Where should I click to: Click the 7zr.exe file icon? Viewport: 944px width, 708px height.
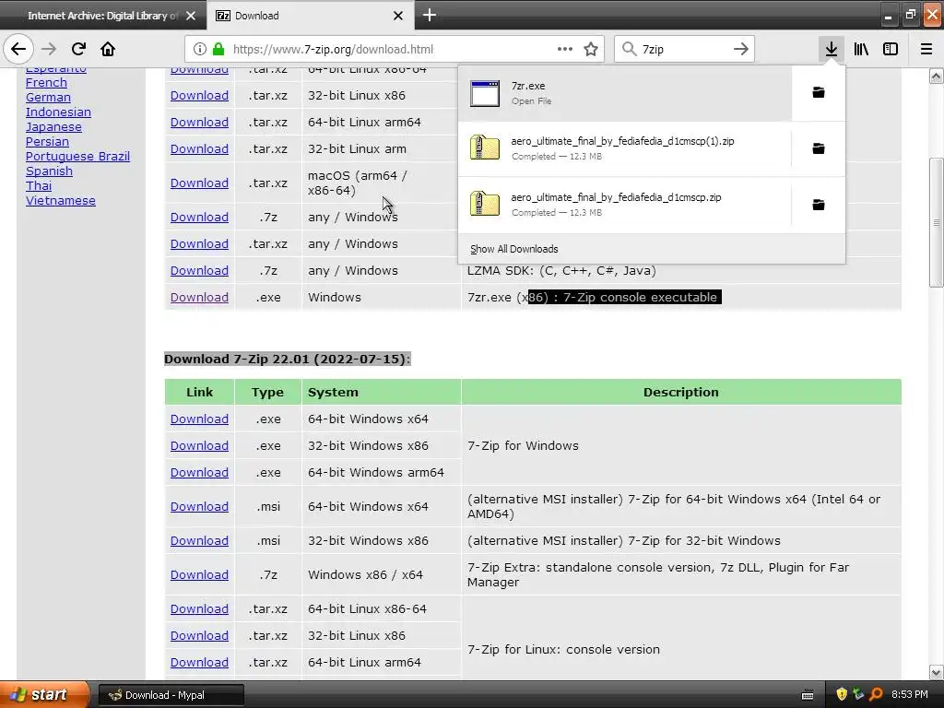[x=485, y=93]
